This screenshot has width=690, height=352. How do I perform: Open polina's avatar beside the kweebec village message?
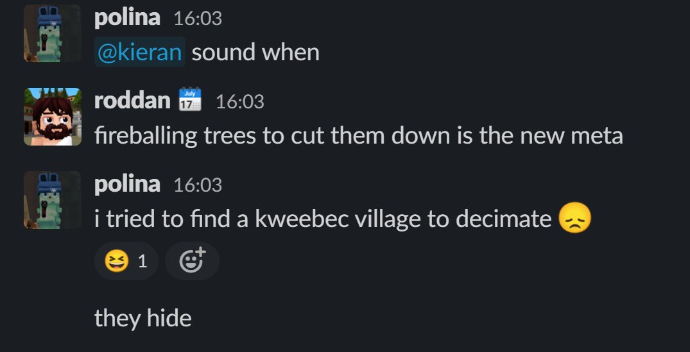click(x=53, y=200)
